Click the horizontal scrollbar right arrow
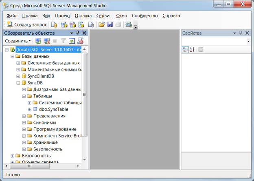The width and height of the screenshot is (254, 181). [x=78, y=166]
